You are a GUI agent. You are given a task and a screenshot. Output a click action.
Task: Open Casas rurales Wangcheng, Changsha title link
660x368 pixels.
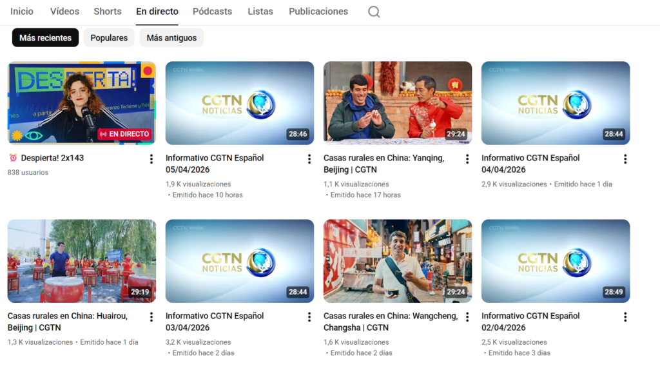[x=391, y=322]
